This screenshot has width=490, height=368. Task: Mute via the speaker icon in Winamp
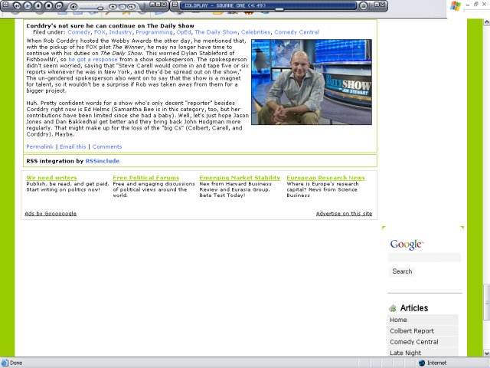[73, 6]
